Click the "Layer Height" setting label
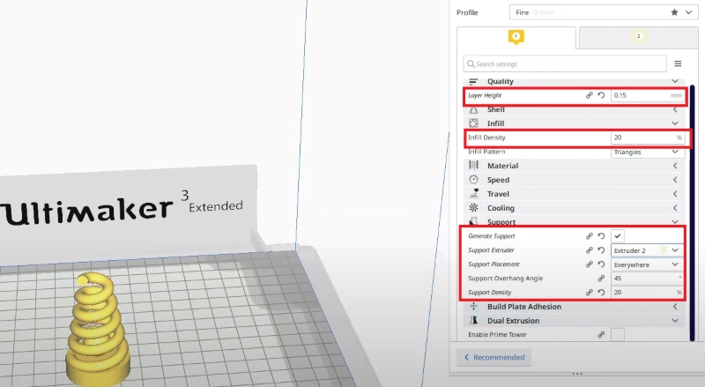This screenshot has width=705, height=387. coord(485,95)
